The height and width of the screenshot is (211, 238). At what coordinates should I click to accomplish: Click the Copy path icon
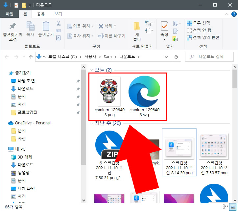click(x=59, y=31)
